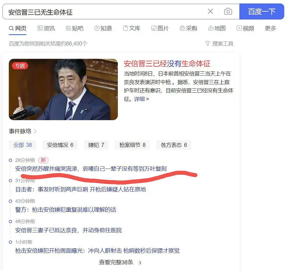This screenshot has width=288, height=271.
Task: Go to the 知道 tab
Action: pos(103,28)
